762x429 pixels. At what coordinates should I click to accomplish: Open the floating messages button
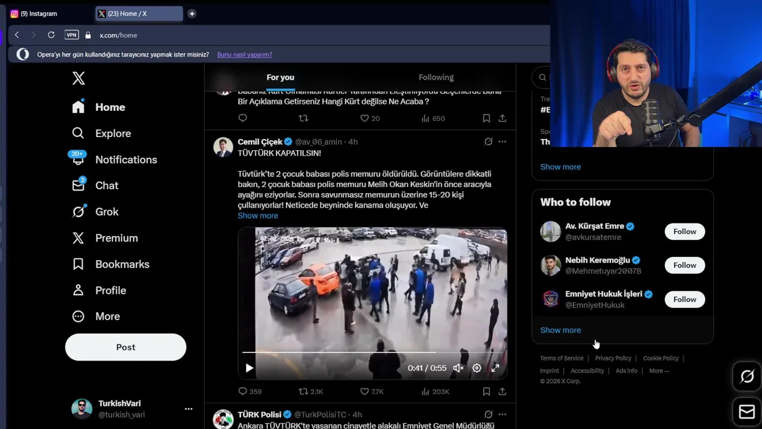click(x=747, y=412)
